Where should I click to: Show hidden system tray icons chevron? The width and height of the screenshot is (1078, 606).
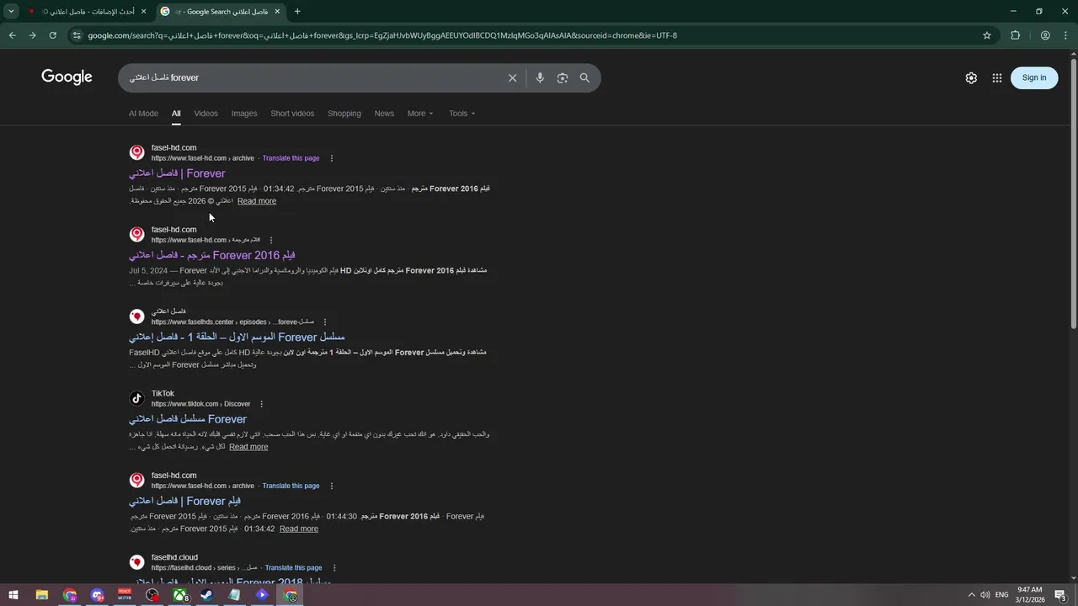(x=971, y=595)
